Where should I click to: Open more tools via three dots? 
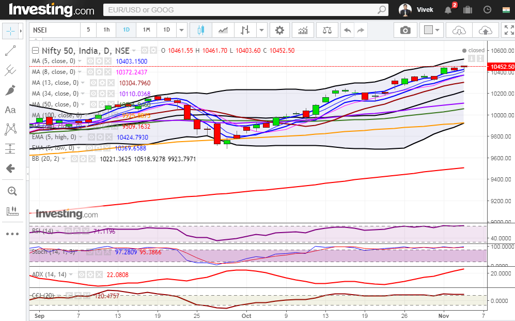[x=12, y=234]
